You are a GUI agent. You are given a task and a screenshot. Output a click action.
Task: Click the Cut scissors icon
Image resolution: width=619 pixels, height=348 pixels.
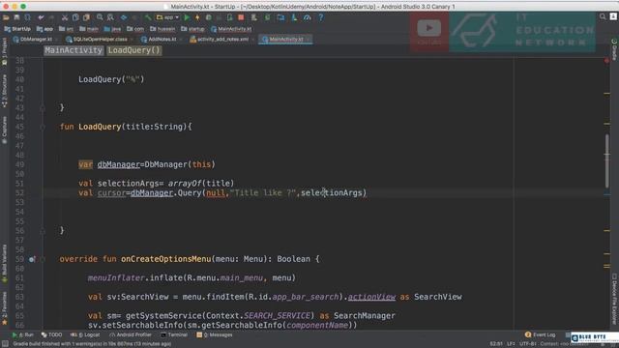[65, 17]
